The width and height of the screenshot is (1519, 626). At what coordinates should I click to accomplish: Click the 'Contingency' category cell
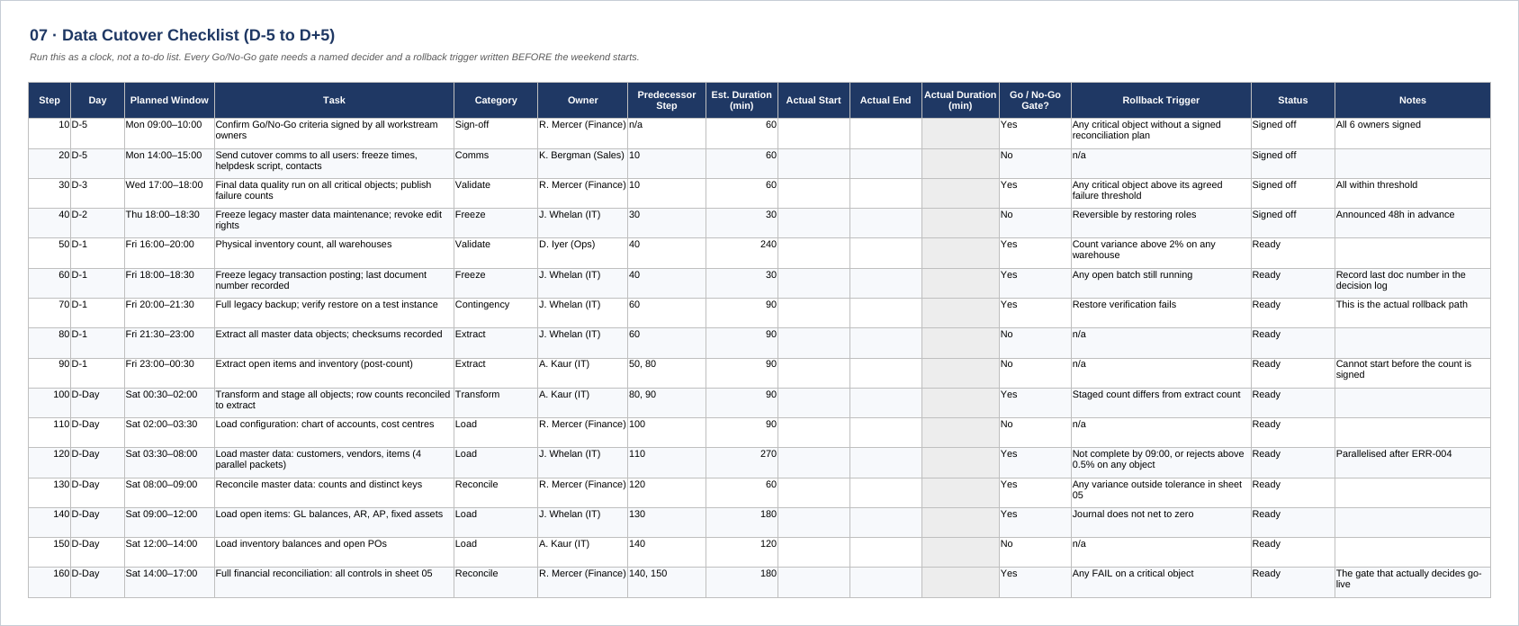coord(496,313)
